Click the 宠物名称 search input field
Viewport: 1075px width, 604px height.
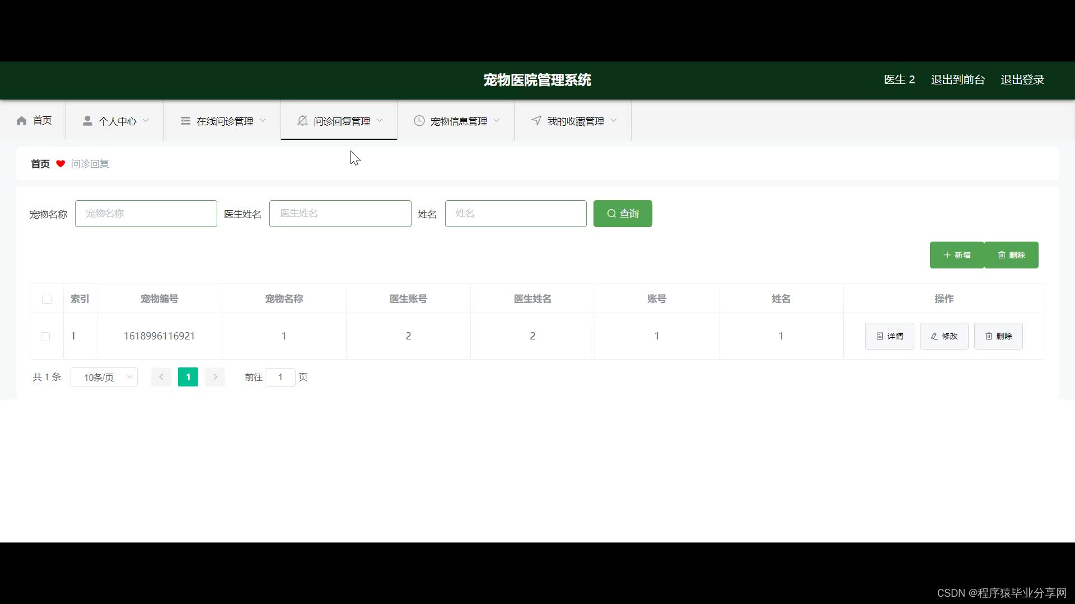point(146,214)
